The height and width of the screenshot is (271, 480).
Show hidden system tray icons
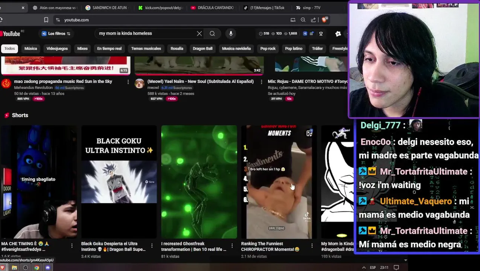click(364, 268)
